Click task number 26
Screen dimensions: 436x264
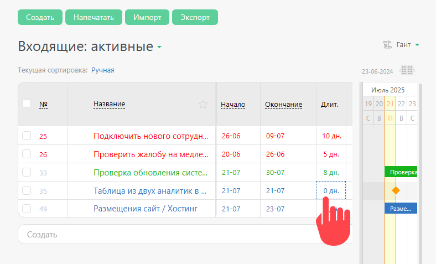(x=43, y=154)
